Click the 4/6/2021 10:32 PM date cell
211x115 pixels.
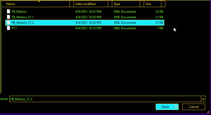(x=88, y=12)
